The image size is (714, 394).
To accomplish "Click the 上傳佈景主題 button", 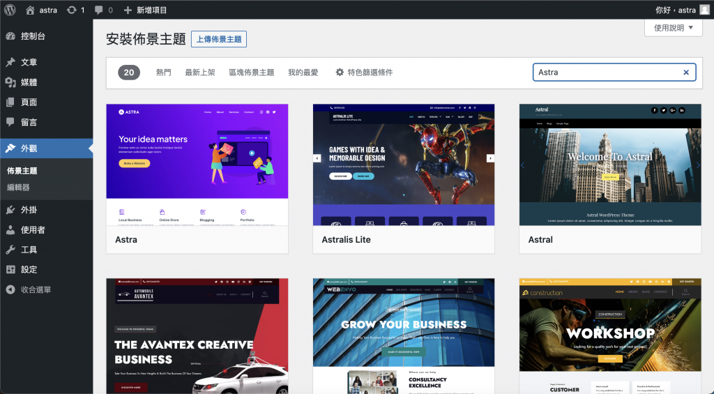I will 219,39.
